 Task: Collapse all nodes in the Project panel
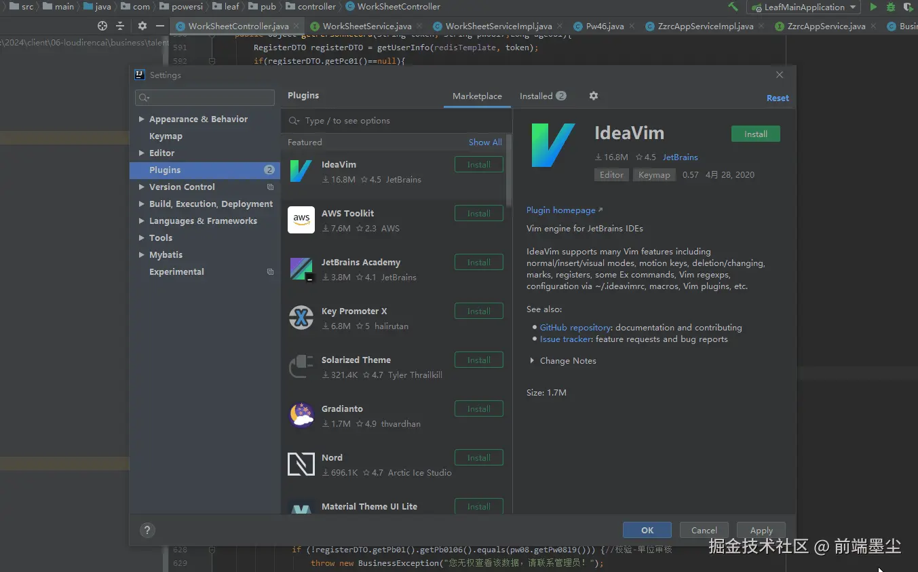click(x=120, y=26)
